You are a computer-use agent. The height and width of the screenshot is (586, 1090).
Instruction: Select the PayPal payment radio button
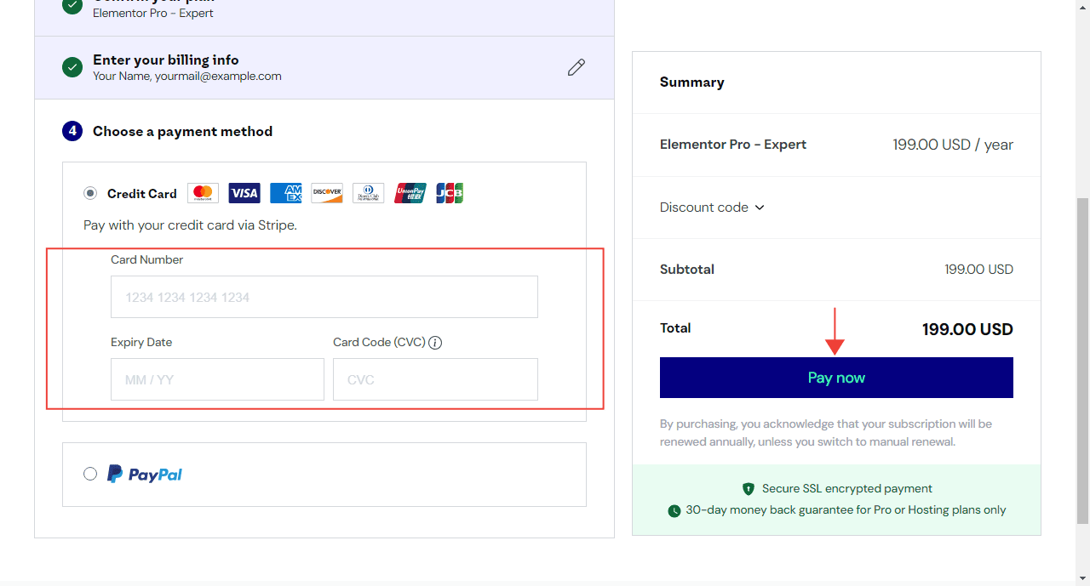click(90, 474)
